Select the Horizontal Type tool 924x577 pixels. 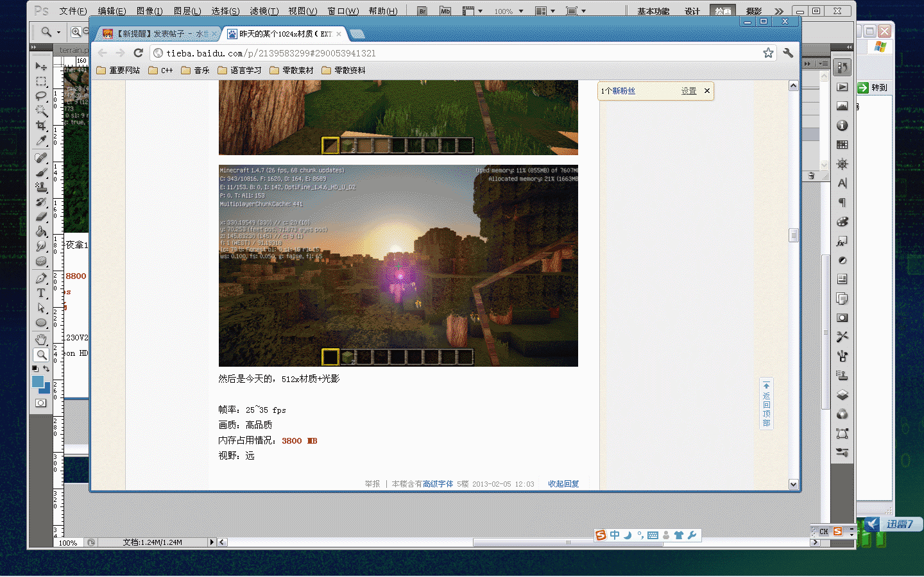coord(41,293)
